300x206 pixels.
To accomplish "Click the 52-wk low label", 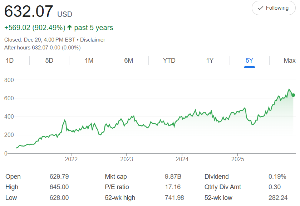I will (219, 197).
